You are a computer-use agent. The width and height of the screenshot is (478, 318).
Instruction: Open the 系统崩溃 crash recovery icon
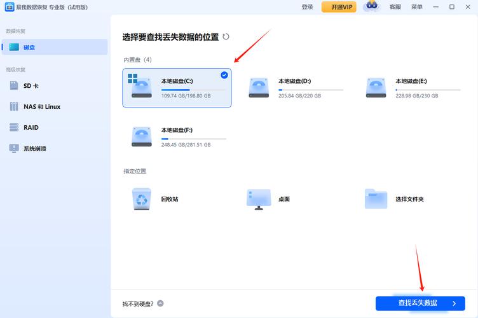[x=14, y=148]
